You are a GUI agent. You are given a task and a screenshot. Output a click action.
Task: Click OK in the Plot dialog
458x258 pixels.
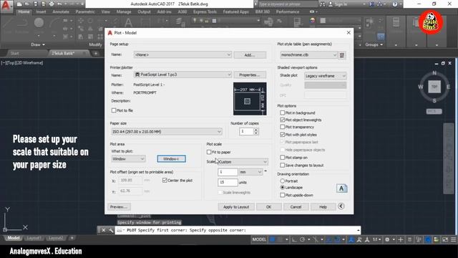pos(269,207)
